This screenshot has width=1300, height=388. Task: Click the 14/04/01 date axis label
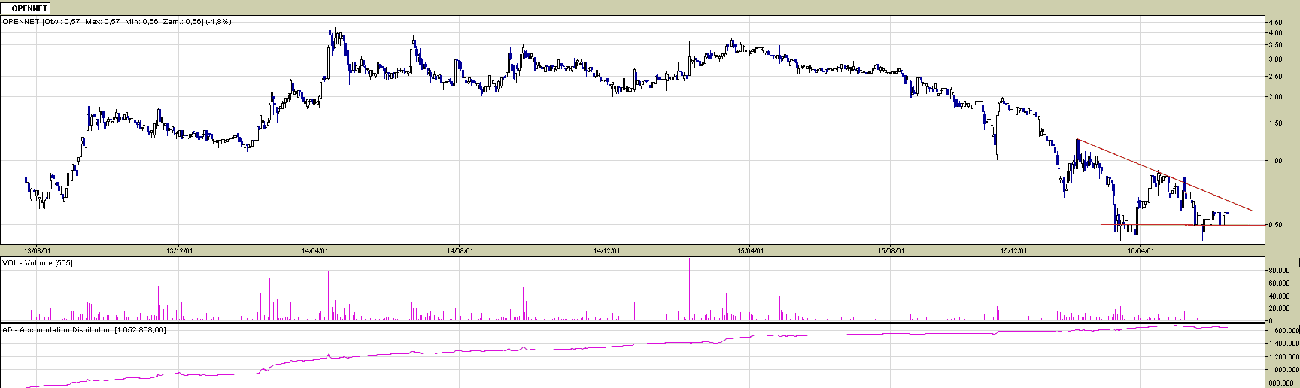point(314,250)
